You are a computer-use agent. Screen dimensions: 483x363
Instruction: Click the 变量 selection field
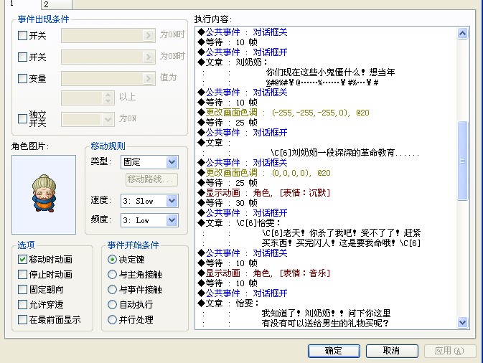[x=102, y=78]
